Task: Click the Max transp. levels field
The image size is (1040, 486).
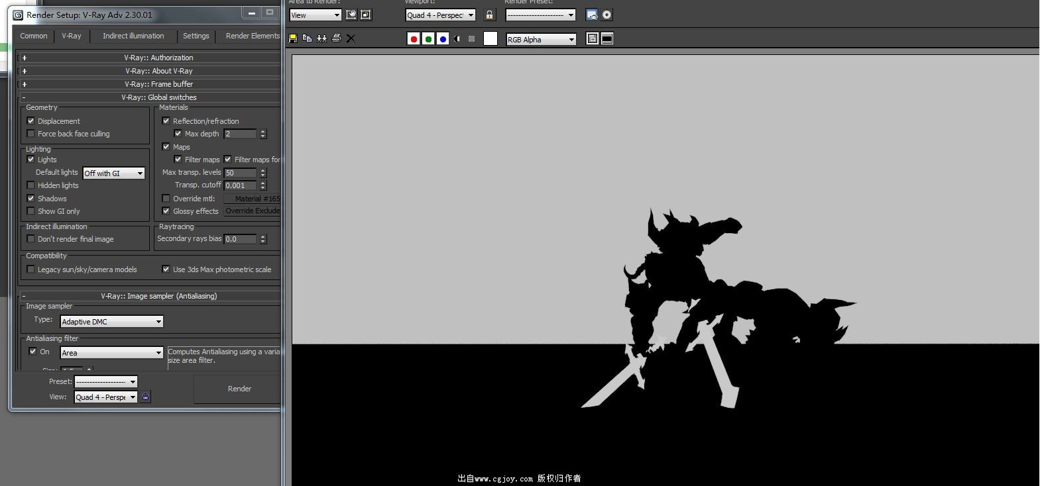Action: pyautogui.click(x=241, y=173)
